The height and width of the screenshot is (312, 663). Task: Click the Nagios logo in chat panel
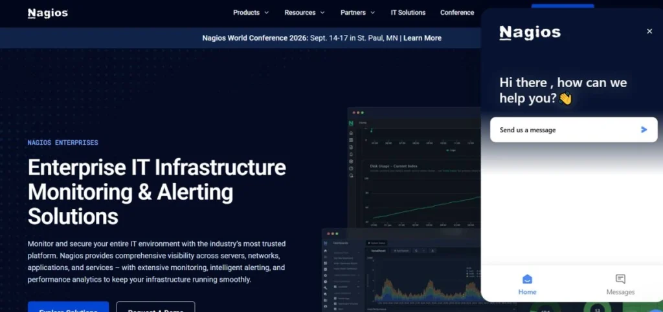(x=530, y=32)
